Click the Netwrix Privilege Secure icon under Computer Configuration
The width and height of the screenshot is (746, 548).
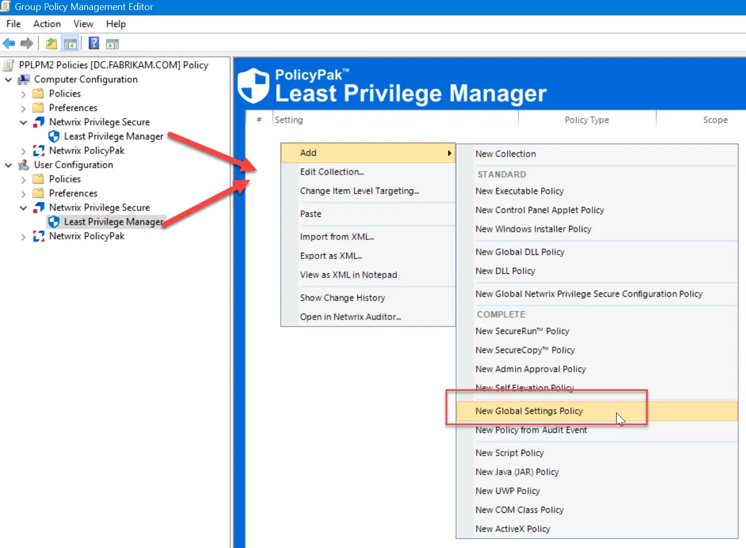[x=39, y=122]
